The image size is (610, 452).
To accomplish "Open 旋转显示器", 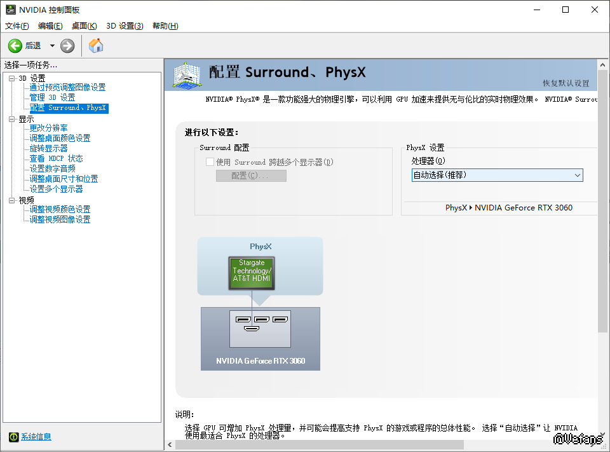I will tap(49, 148).
